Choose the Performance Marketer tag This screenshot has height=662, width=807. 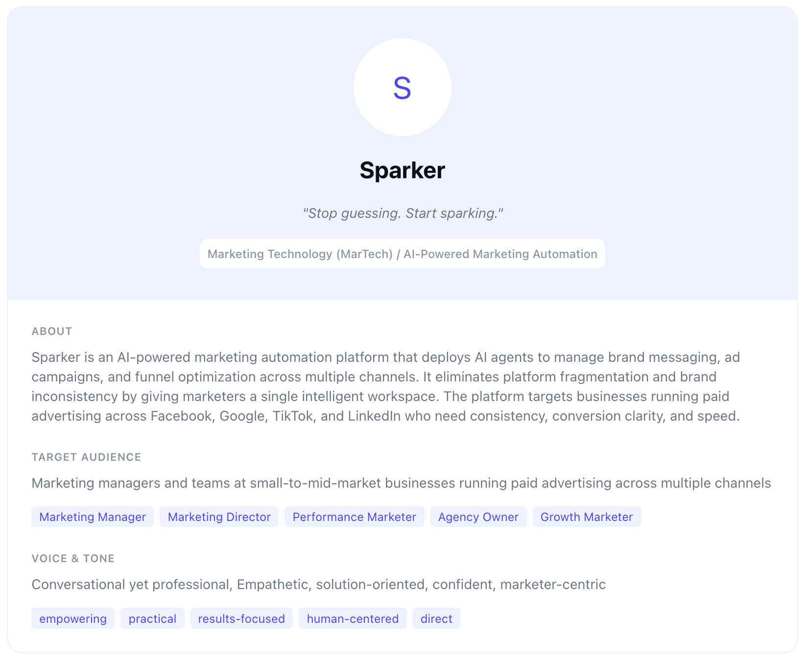(354, 517)
